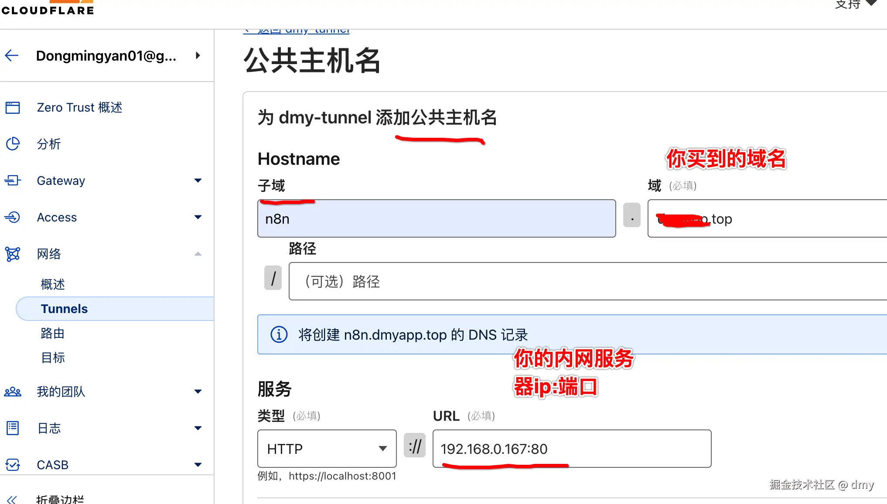Expand the Access menu section

[198, 217]
